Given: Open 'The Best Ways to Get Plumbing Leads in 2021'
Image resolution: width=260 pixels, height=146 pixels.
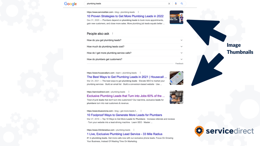Looking at the screenshot, I should coord(127,77).
